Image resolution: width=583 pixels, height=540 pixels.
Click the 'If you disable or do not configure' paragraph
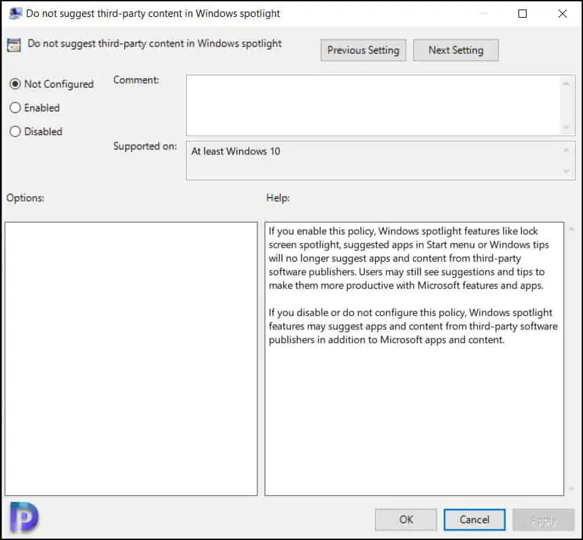[413, 326]
